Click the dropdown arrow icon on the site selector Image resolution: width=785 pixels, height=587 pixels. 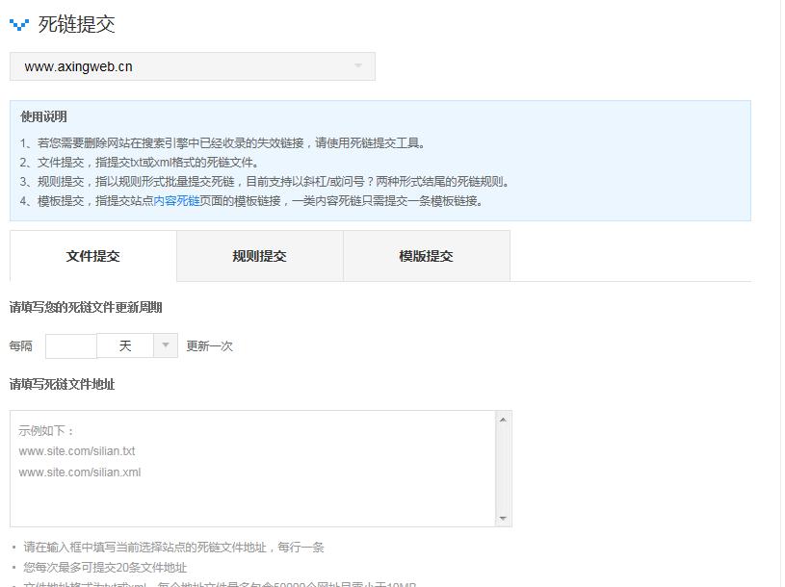[x=357, y=66]
